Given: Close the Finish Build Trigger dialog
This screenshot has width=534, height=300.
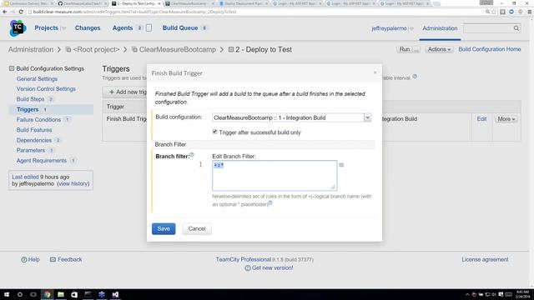Looking at the screenshot, I should coord(375,72).
